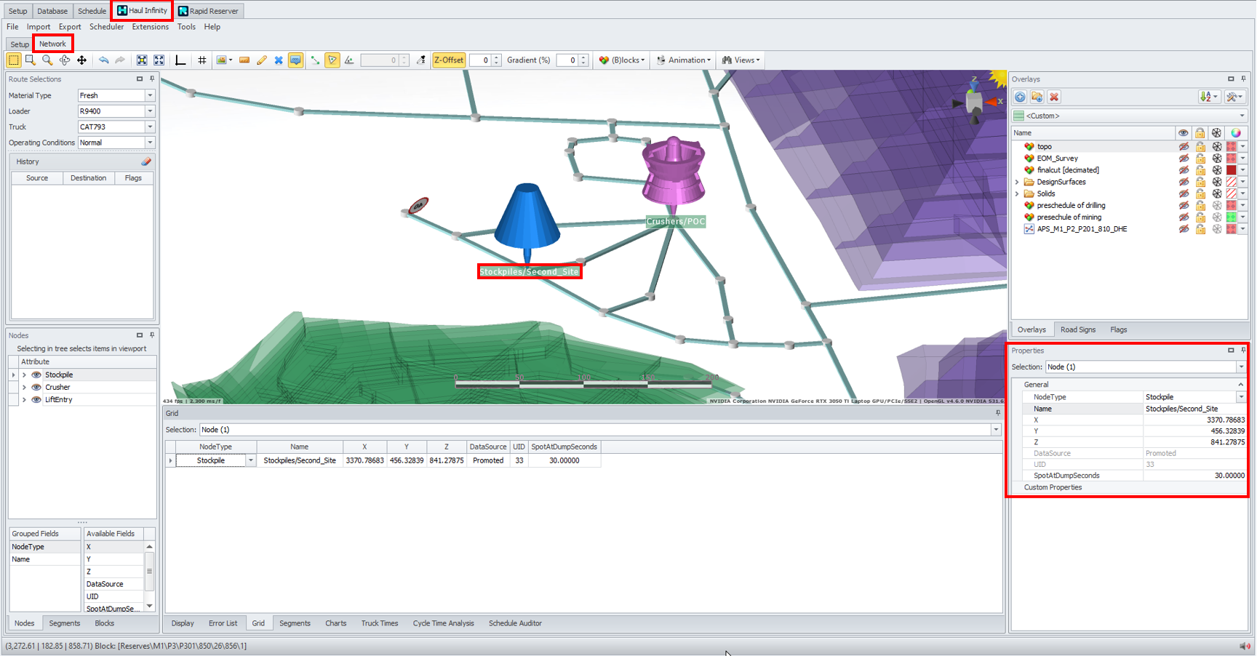Click the red X remove overlay button
This screenshot has width=1257, height=656.
[x=1054, y=97]
